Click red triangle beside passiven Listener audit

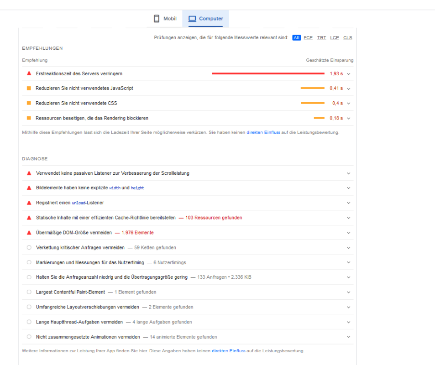point(29,173)
